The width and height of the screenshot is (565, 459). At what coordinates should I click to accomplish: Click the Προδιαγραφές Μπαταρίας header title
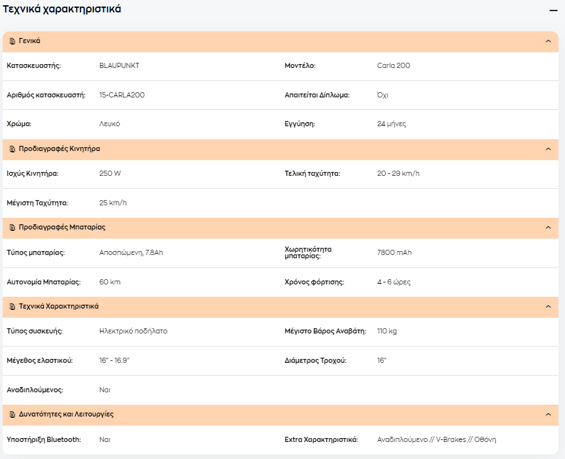tap(62, 227)
